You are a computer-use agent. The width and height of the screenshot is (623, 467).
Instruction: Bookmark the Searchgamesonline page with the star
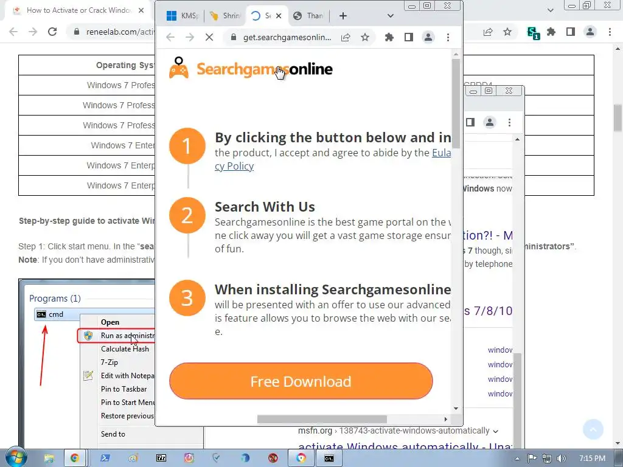tap(365, 37)
